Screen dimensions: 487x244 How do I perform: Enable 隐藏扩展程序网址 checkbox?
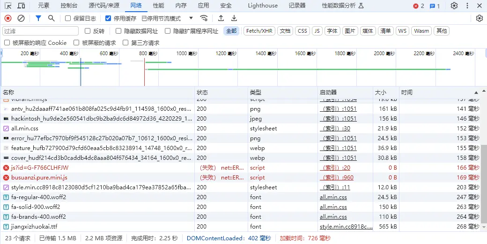(168, 31)
